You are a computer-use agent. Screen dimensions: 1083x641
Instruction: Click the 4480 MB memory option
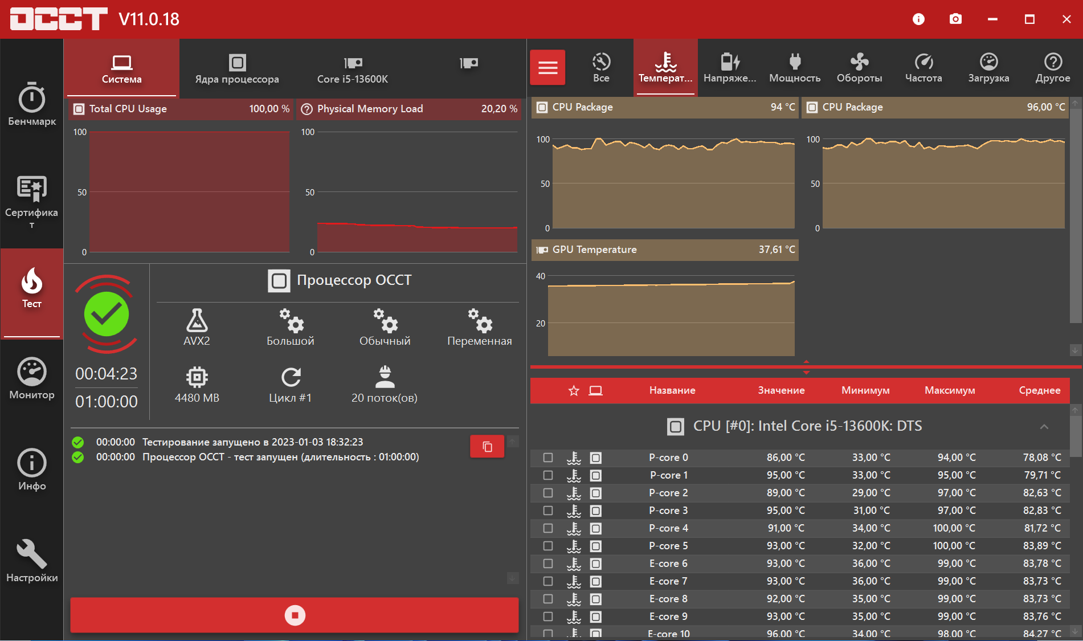[197, 385]
